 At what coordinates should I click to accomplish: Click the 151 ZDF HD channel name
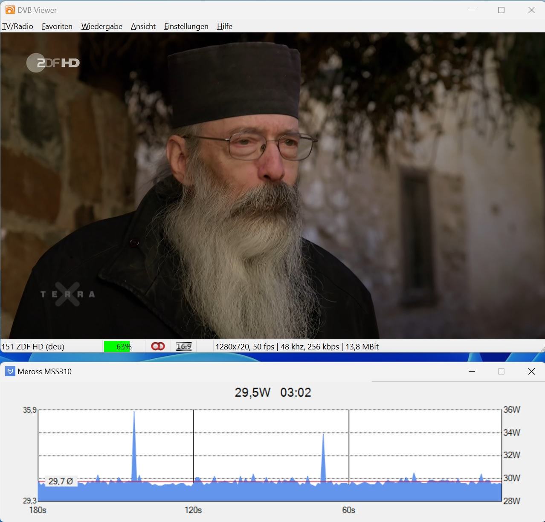33,346
